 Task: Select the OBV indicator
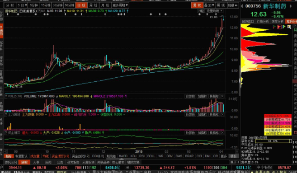[x=170, y=156]
